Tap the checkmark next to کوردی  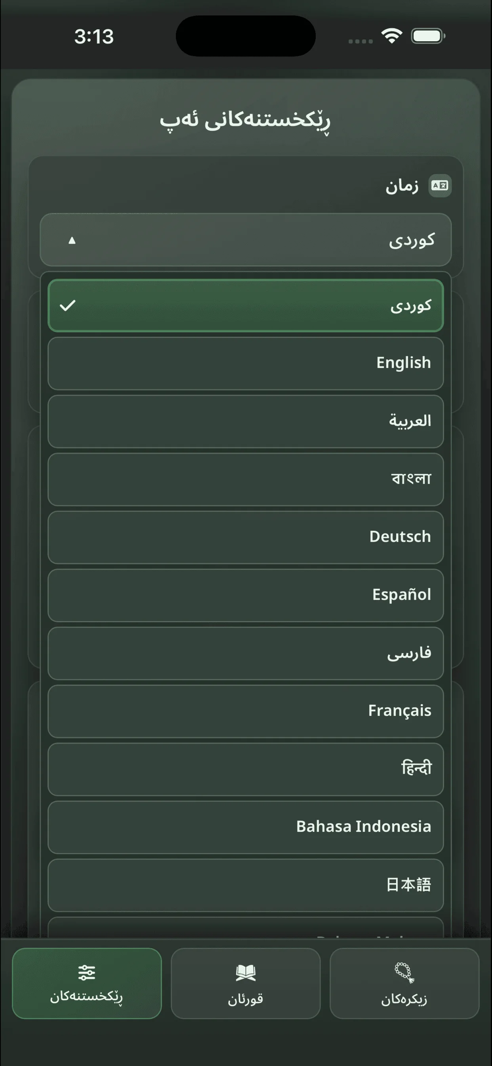click(67, 306)
